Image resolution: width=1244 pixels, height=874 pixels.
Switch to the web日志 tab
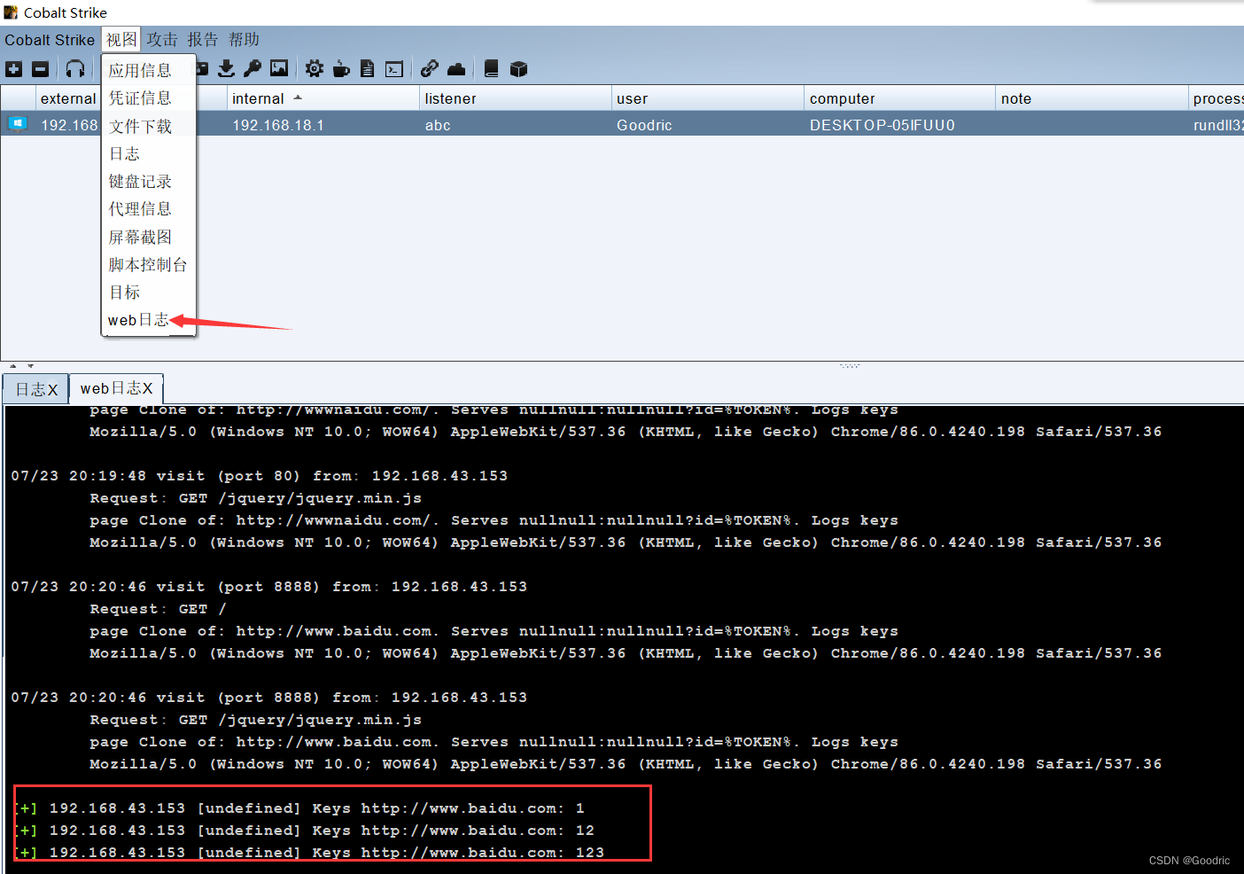pos(116,388)
